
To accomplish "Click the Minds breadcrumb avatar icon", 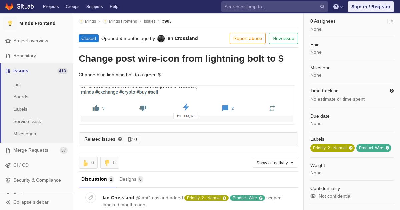I will point(81,21).
